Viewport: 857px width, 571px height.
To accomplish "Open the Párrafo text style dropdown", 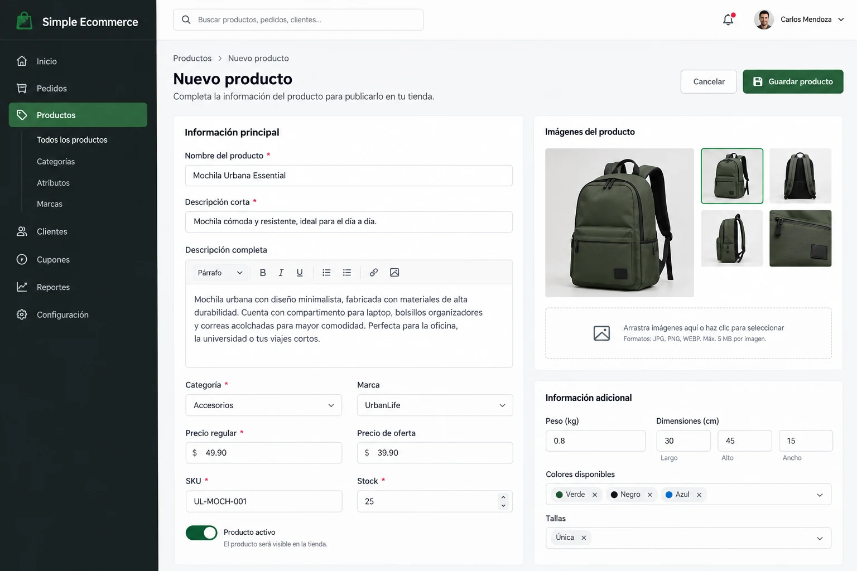I will [220, 273].
